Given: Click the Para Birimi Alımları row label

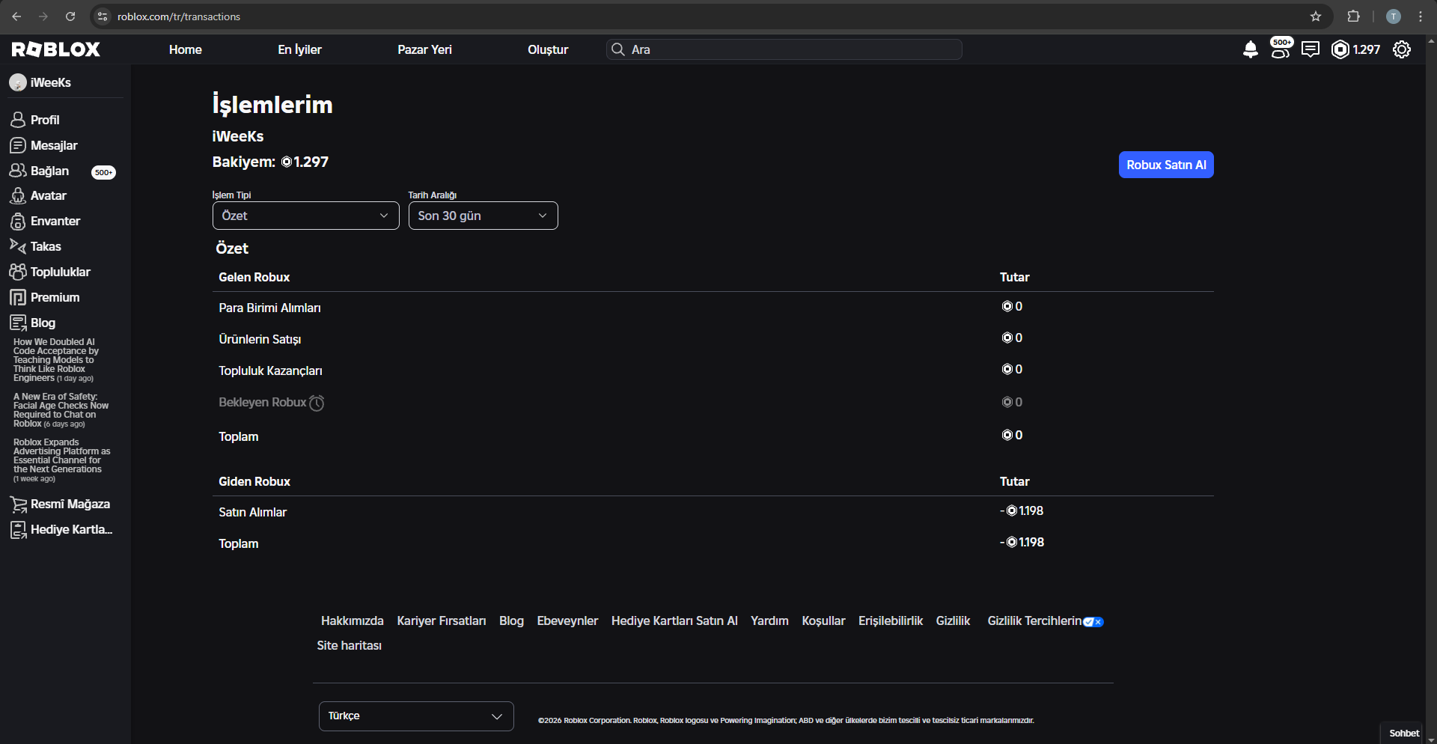Looking at the screenshot, I should [x=269, y=308].
